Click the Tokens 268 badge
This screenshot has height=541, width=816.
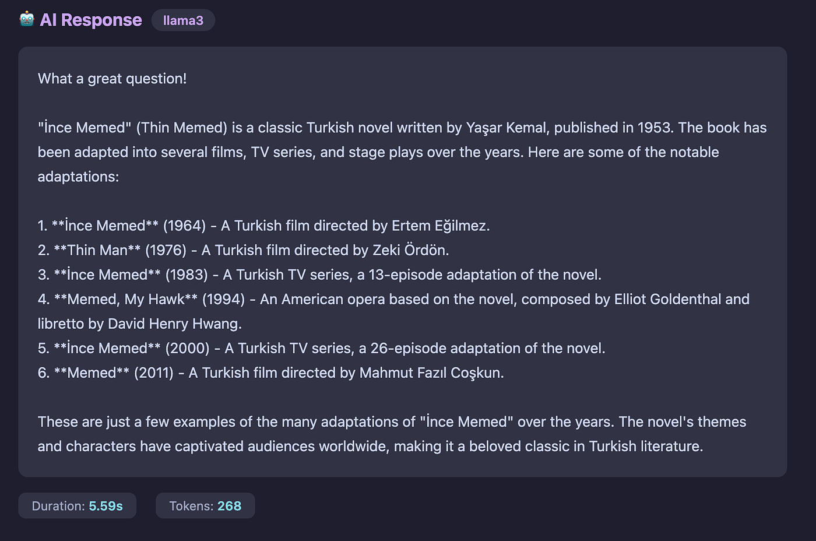[205, 505]
